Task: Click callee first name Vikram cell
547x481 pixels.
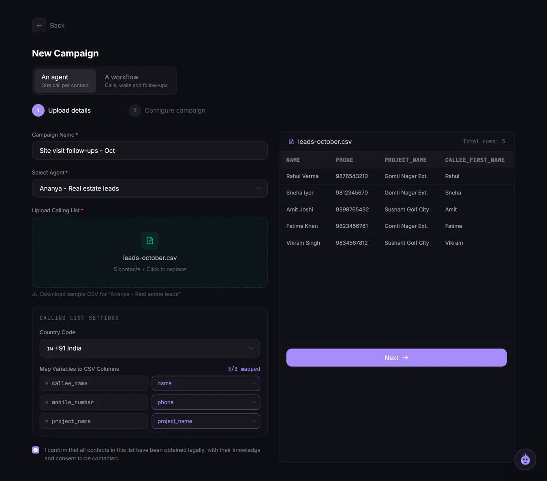Action: pos(454,243)
